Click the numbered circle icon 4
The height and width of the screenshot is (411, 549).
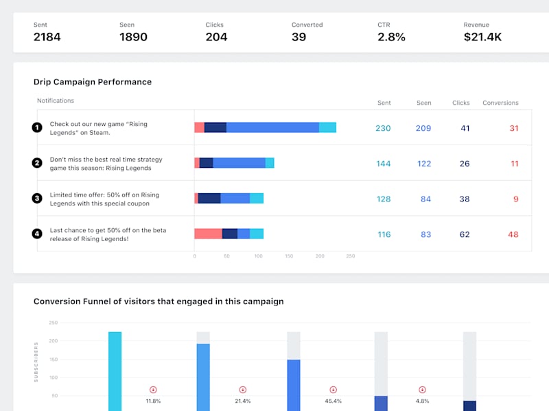point(37,234)
